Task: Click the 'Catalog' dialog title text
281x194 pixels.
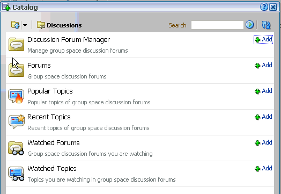Action: click(25, 8)
